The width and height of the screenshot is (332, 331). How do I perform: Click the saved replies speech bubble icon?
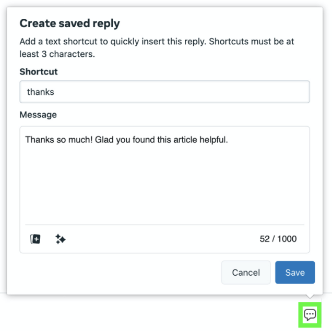(310, 314)
